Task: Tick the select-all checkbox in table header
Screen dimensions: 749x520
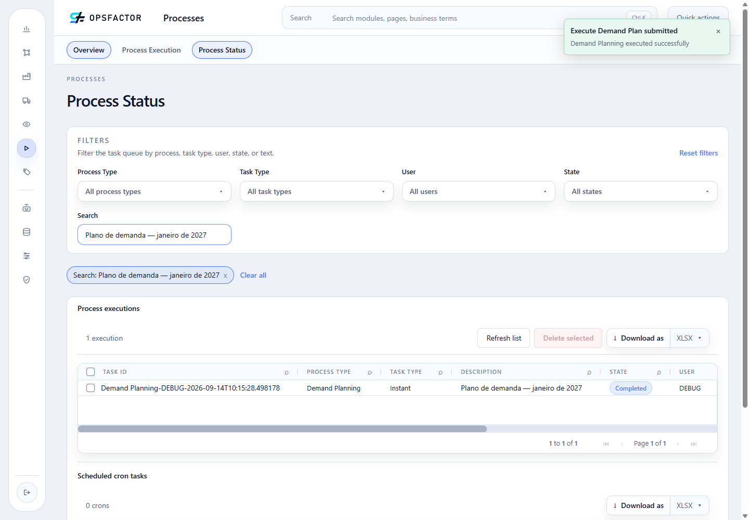Action: (91, 372)
